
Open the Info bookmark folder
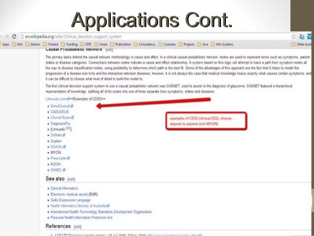pyautogui.click(x=17, y=44)
